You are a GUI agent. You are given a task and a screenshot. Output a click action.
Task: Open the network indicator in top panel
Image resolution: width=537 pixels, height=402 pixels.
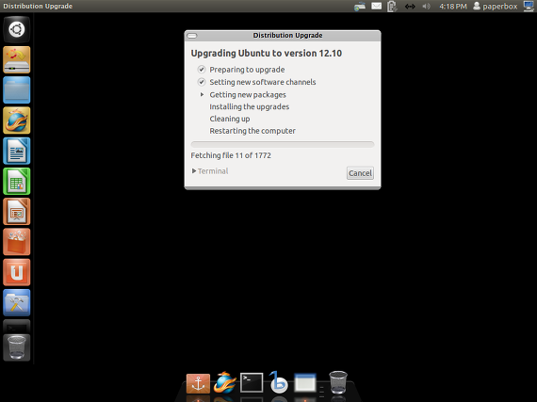click(360, 7)
